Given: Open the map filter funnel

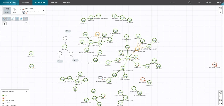Looking at the screenshot, I should 5,24.
